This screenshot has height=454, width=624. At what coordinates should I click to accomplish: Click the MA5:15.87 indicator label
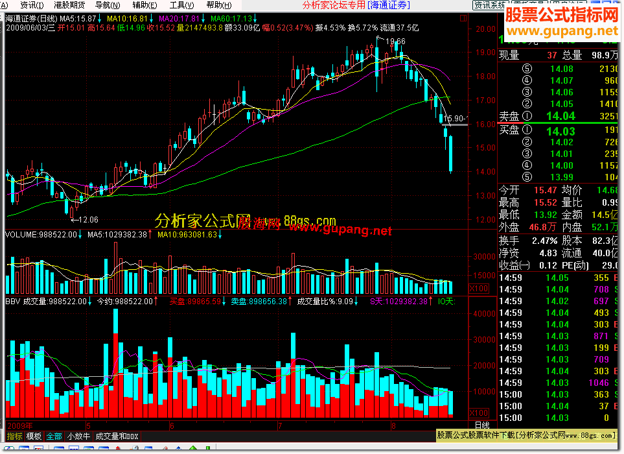[78, 19]
